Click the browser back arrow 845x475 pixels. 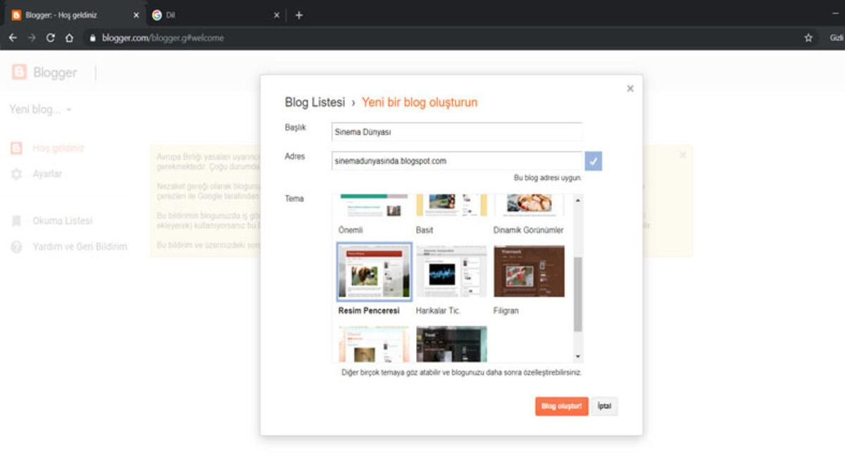tap(12, 38)
